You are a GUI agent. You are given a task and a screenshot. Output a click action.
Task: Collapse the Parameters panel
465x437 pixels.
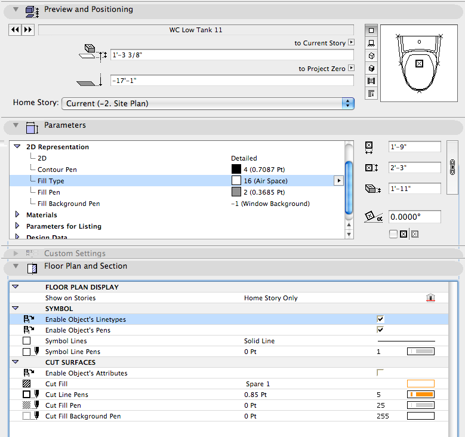point(16,125)
